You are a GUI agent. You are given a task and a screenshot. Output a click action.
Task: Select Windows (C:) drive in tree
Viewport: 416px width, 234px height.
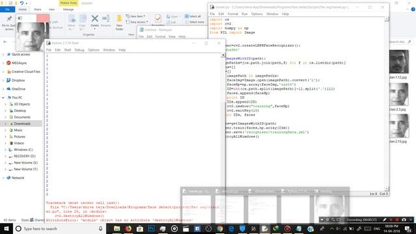(23, 149)
